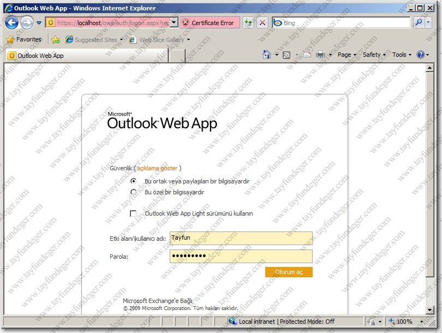This screenshot has height=333, width=442.
Task: Check 'Outlook Web App Light sürümünü kullanın'
Action: (133, 213)
